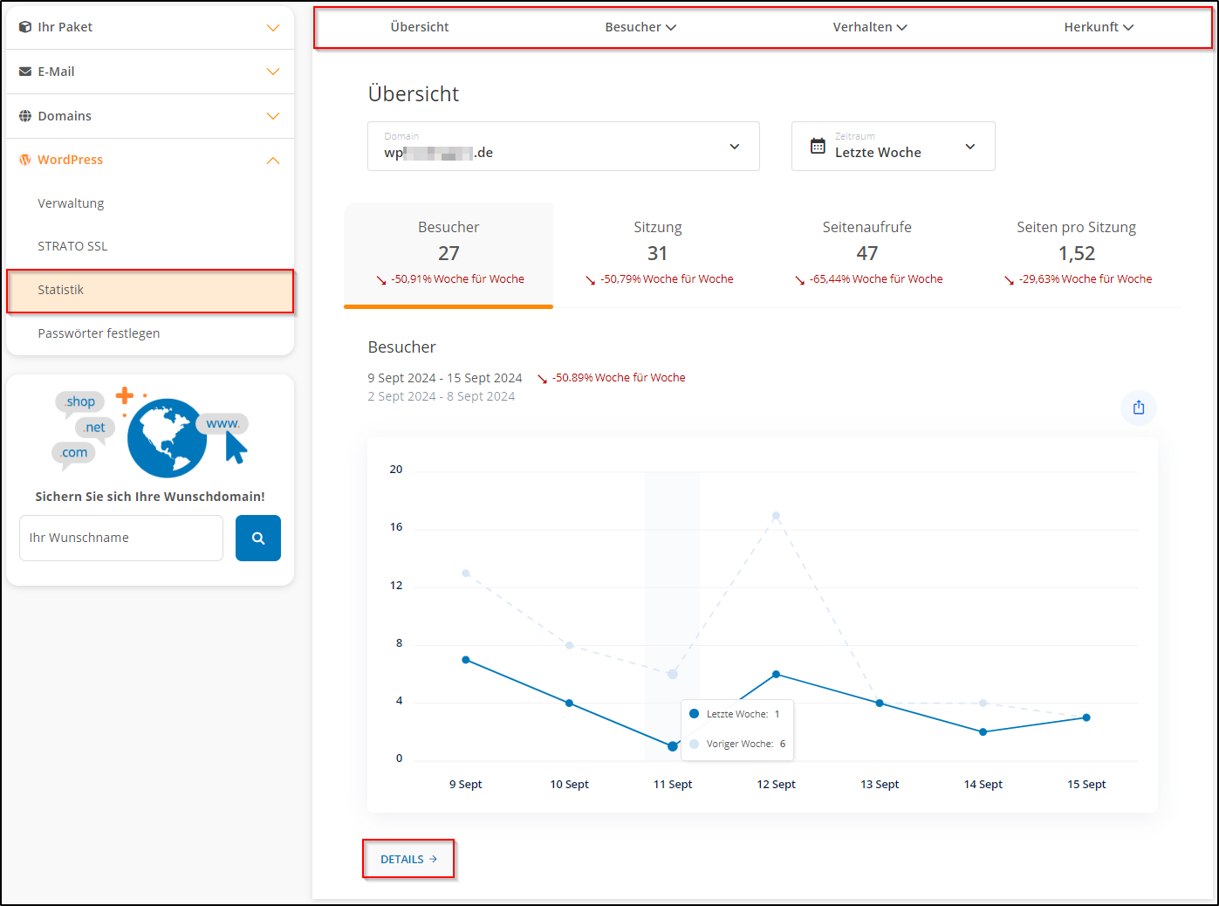Click the package icon beside Ihr Paket

25,27
